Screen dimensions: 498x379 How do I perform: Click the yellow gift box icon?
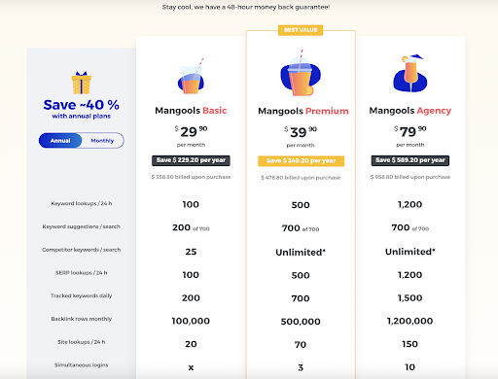82,83
